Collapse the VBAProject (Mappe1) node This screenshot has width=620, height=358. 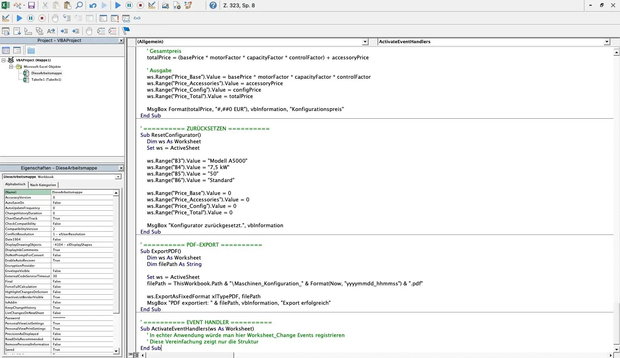[4, 60]
